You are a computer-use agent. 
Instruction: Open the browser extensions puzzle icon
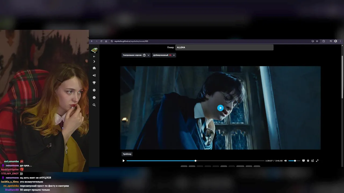(x=324, y=41)
